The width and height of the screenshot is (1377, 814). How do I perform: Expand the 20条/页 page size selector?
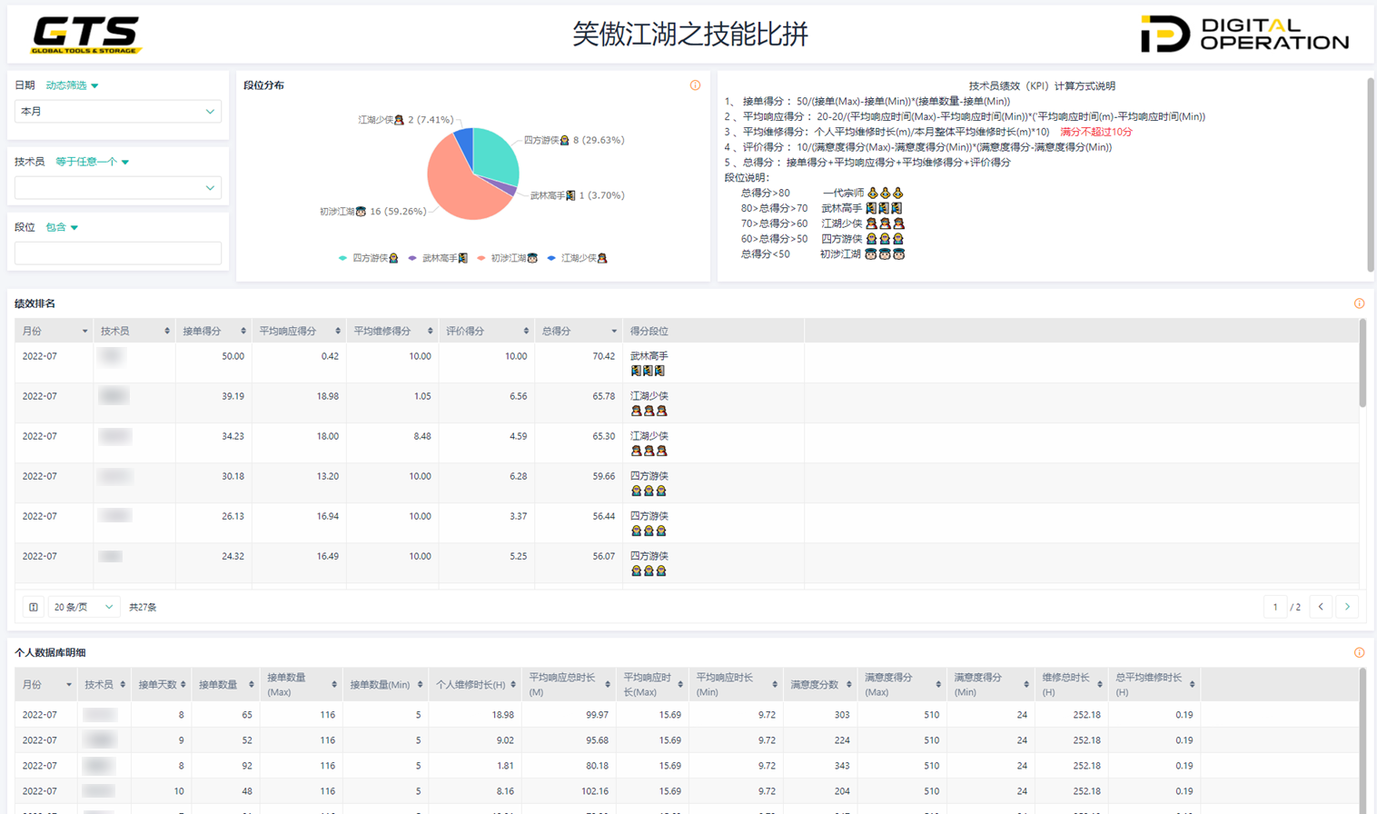(x=83, y=607)
